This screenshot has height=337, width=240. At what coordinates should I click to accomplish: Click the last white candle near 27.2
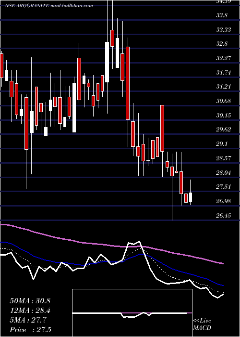[x=191, y=197]
